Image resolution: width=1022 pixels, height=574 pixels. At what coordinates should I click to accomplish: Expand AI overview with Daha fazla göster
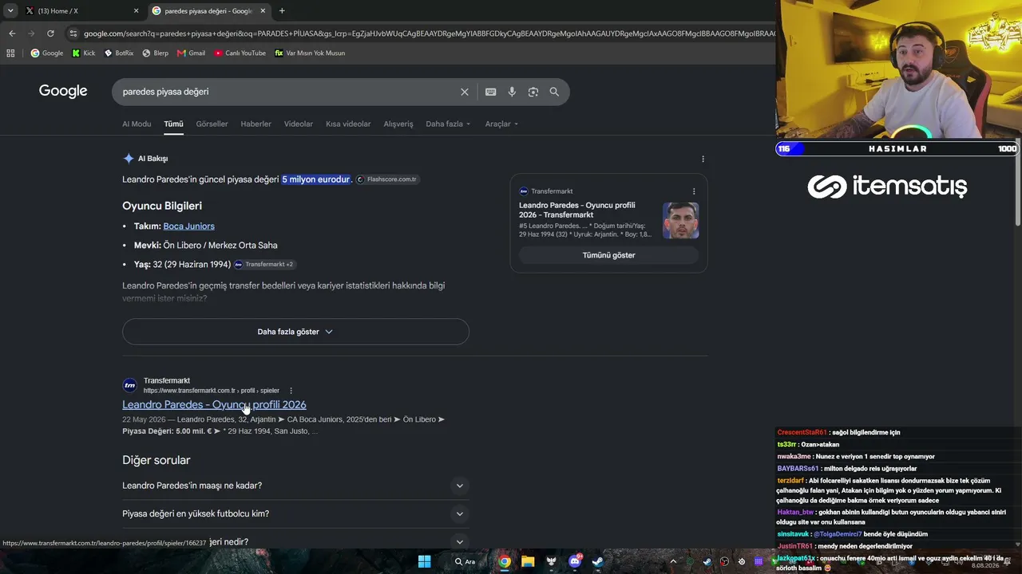[x=295, y=332]
